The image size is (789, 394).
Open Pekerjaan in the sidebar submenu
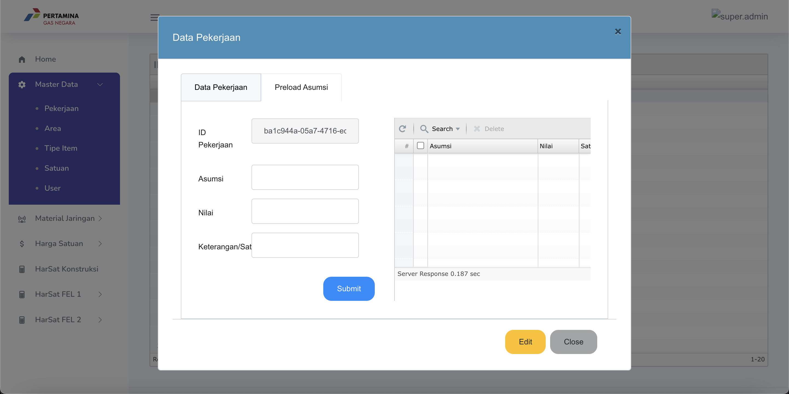click(62, 109)
